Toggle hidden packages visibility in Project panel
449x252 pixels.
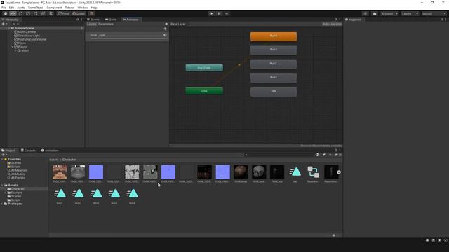338,155
